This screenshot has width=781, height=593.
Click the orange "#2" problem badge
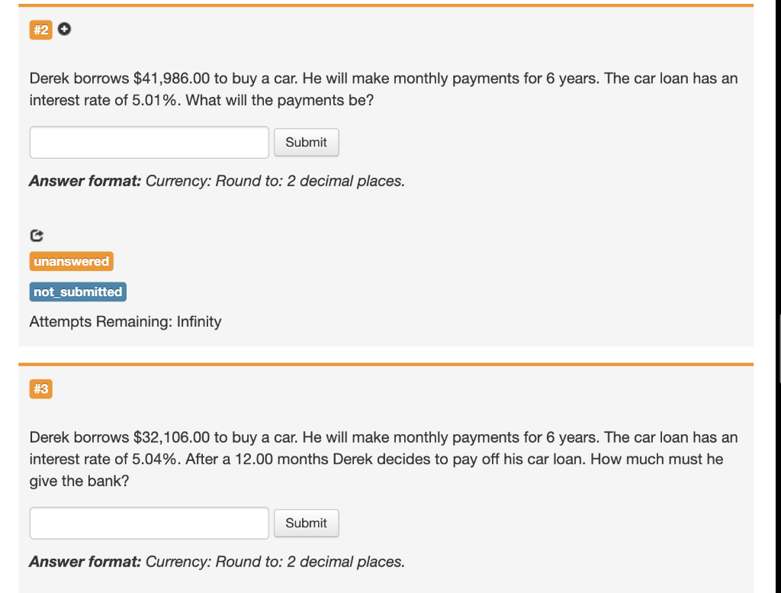click(40, 31)
